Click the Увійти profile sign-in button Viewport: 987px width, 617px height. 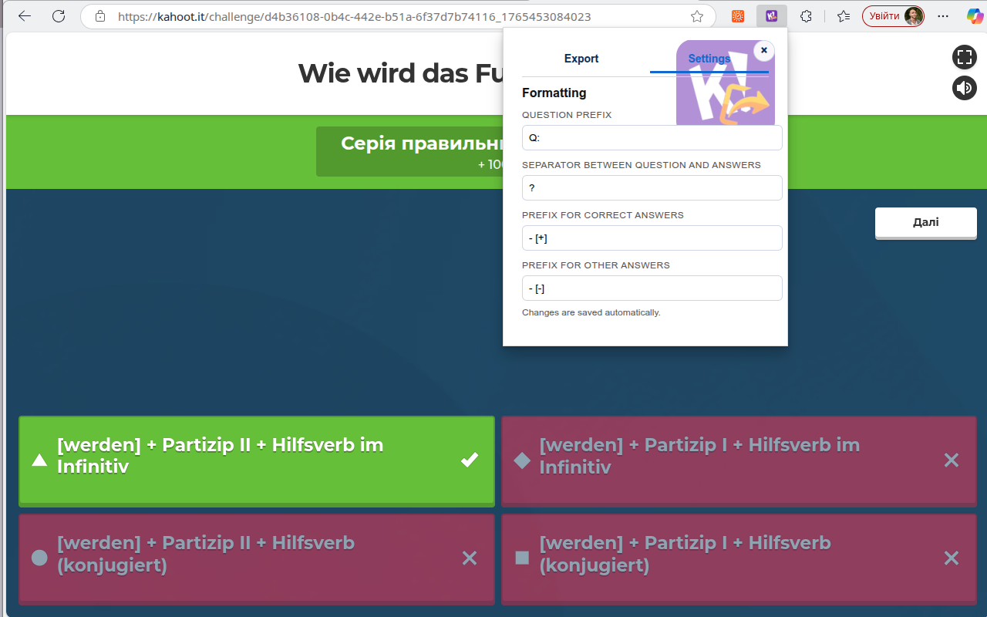point(893,16)
